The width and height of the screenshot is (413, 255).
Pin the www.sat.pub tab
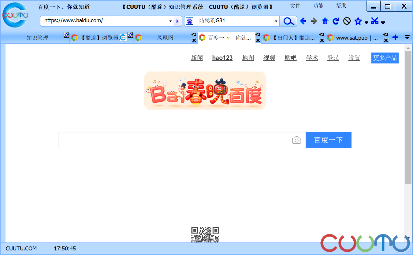(386, 35)
